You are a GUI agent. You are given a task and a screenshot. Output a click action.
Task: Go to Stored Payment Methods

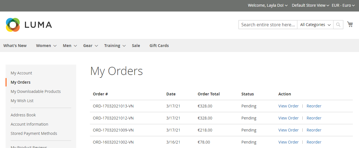click(34, 133)
